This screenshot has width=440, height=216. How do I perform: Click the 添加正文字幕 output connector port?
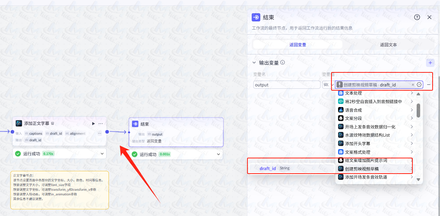point(107,132)
